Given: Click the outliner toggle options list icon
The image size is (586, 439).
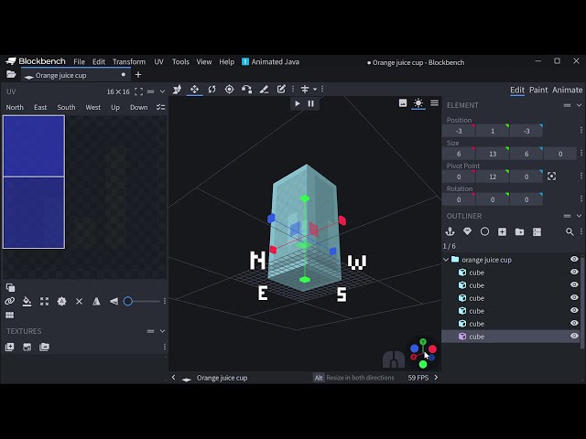Looking at the screenshot, I should click(537, 231).
